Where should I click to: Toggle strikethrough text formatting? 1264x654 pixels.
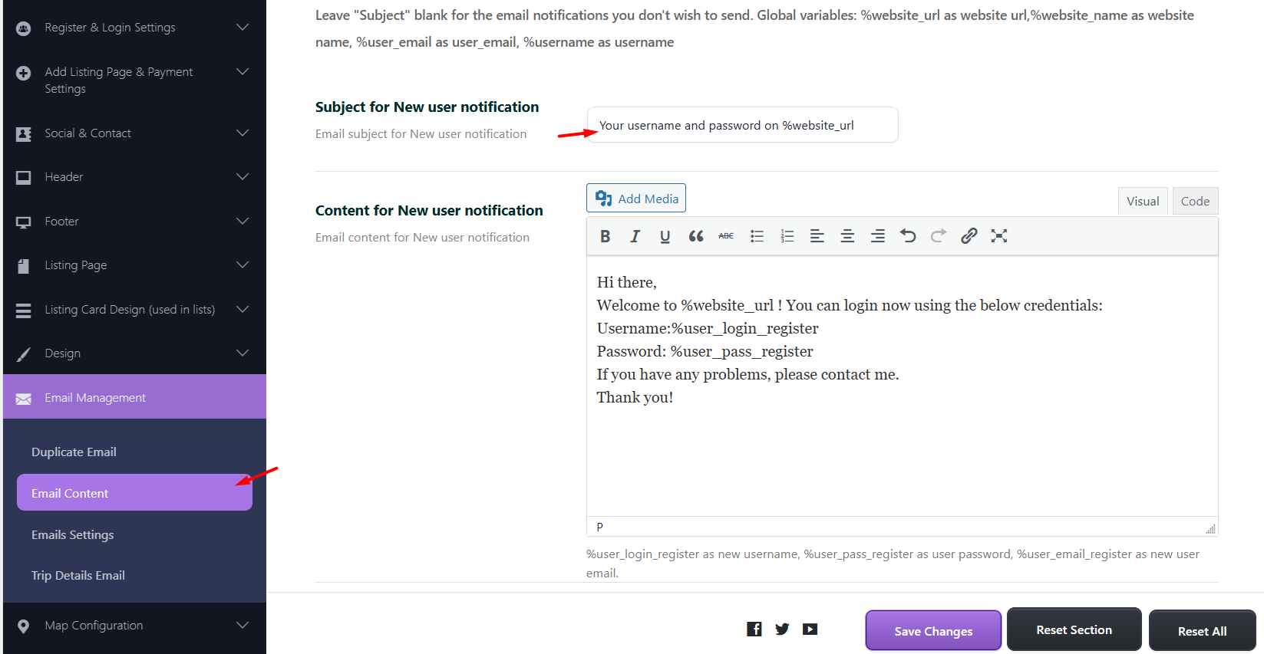(x=726, y=236)
